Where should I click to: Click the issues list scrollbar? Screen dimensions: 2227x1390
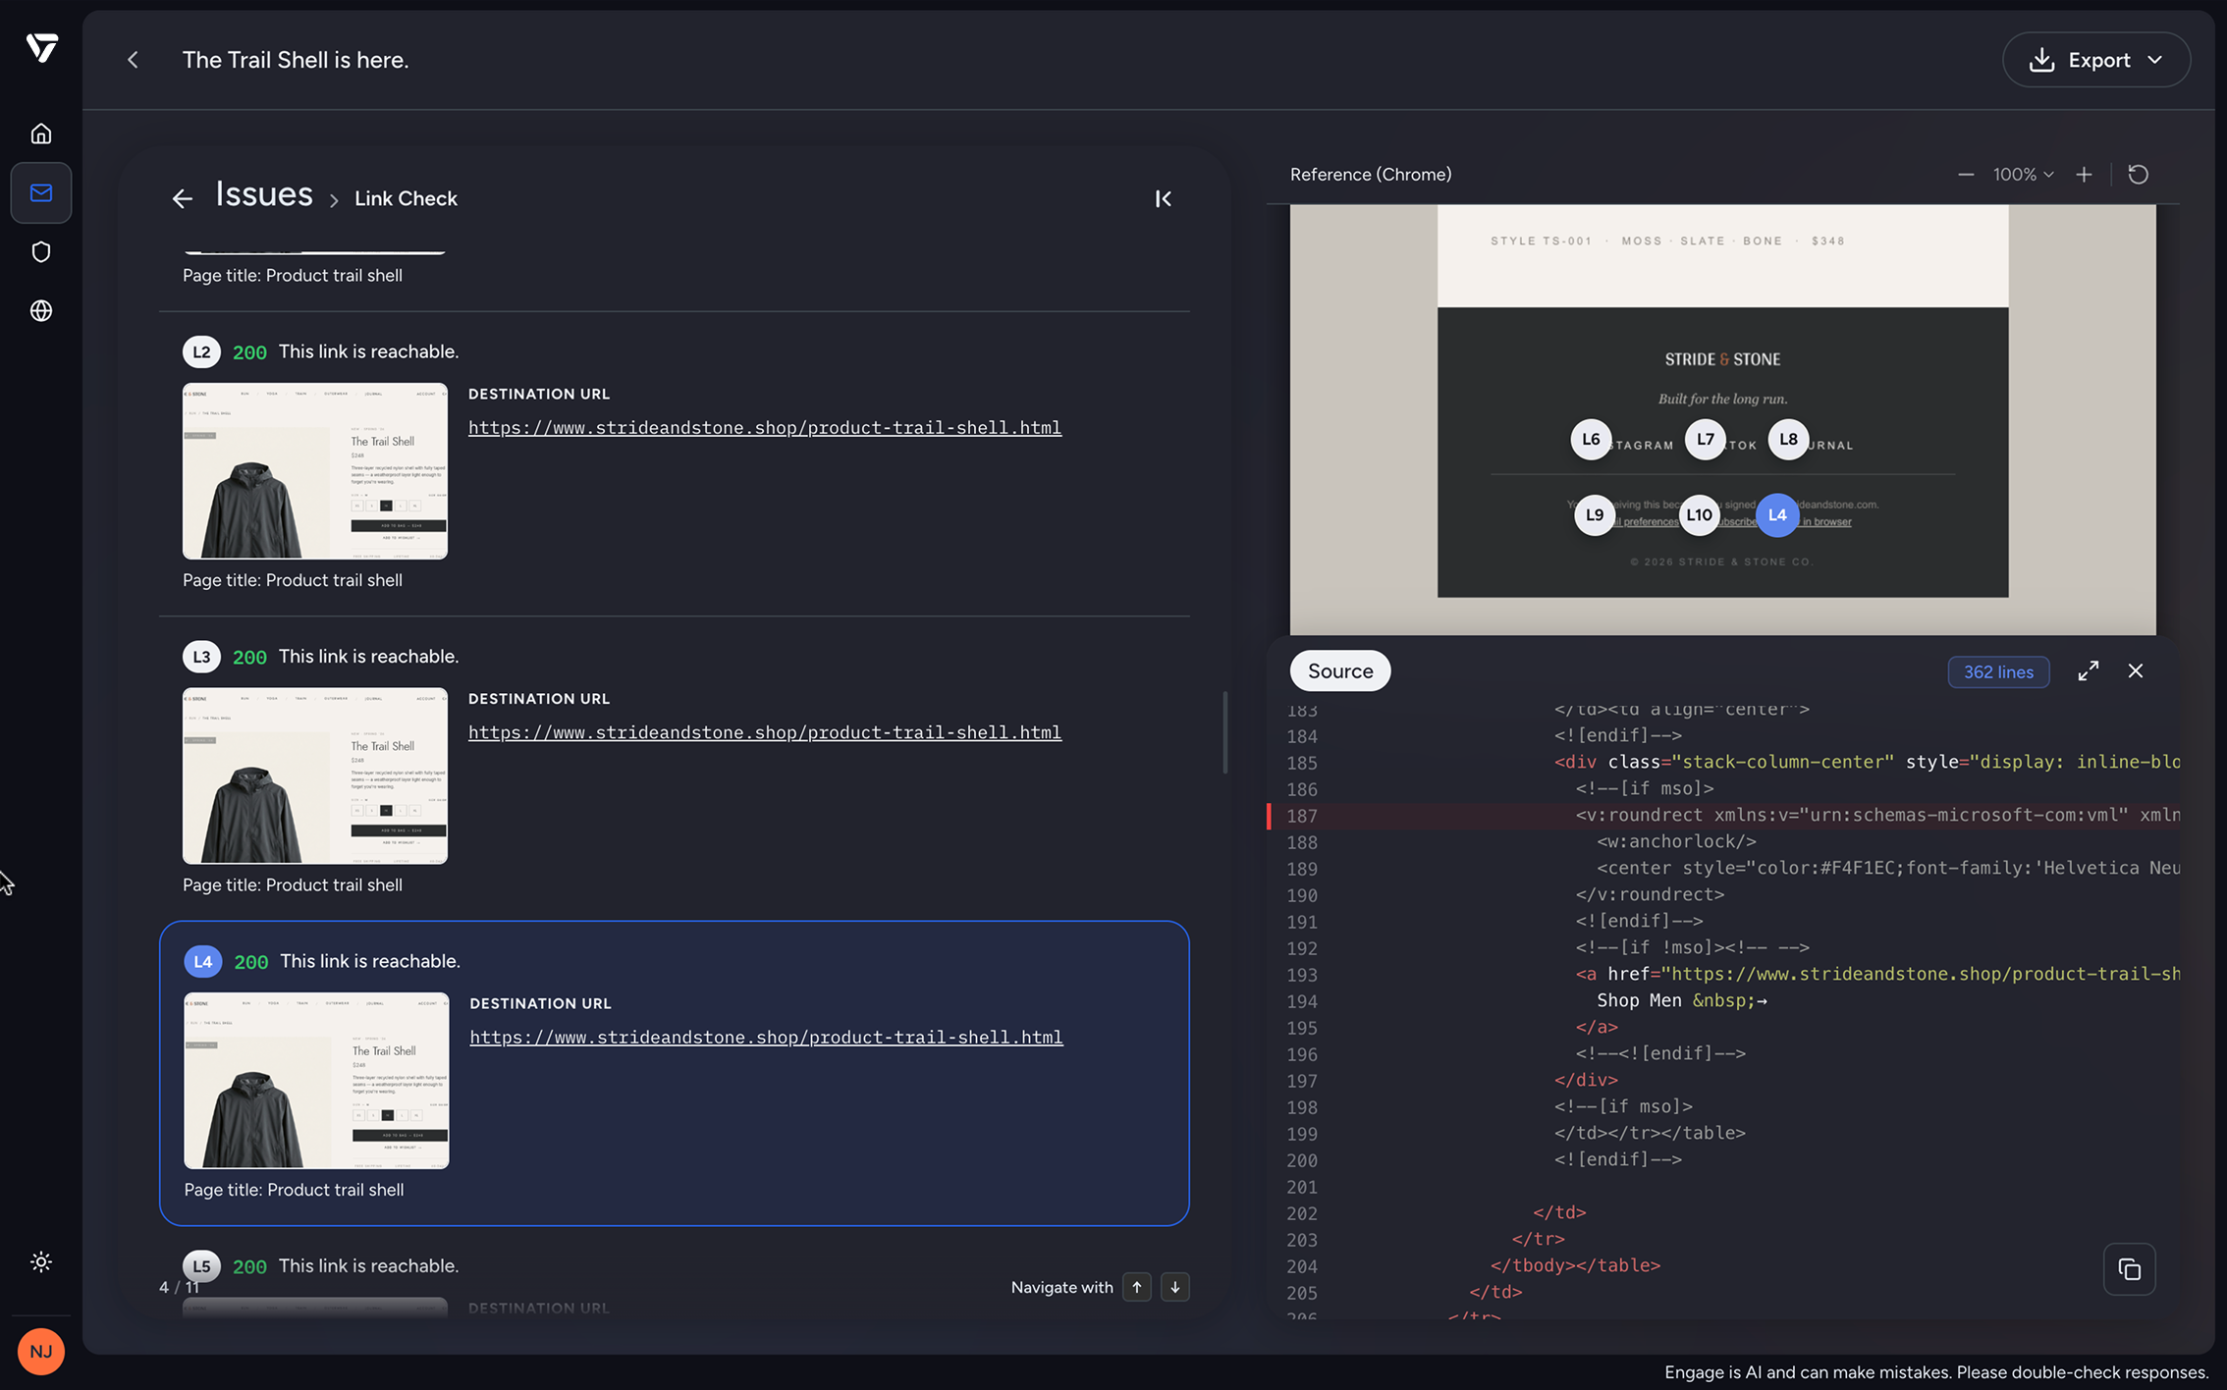point(1224,732)
